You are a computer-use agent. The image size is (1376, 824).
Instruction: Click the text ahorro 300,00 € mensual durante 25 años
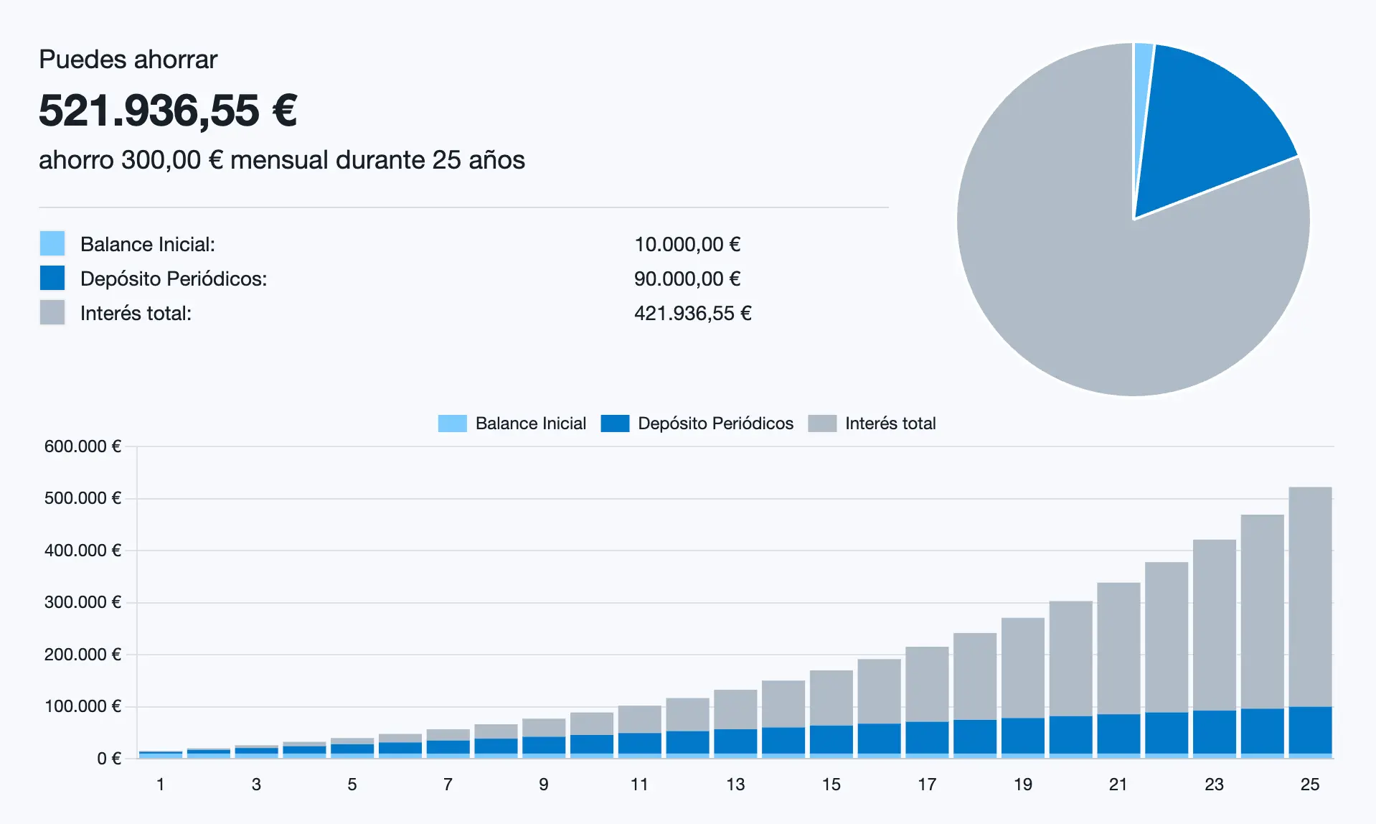click(x=282, y=160)
